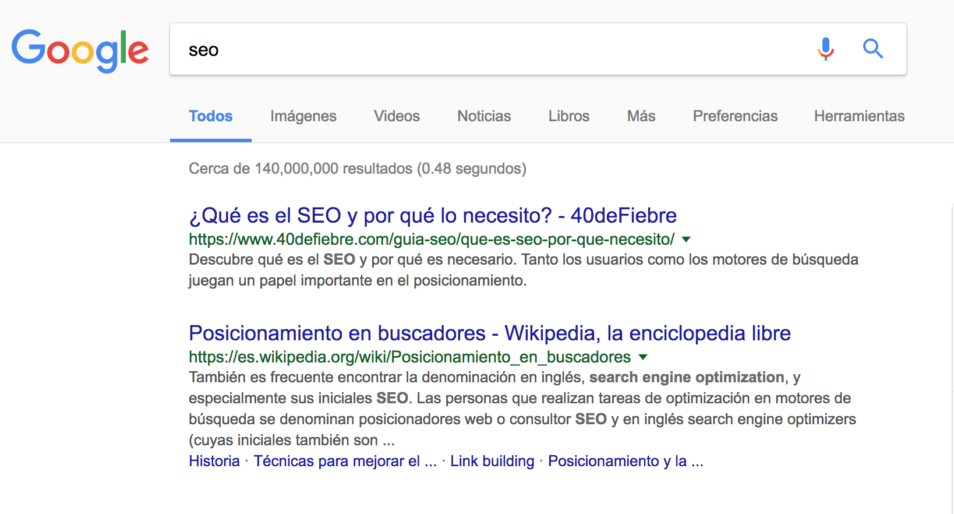
Task: Expand the Más menu
Action: point(641,116)
